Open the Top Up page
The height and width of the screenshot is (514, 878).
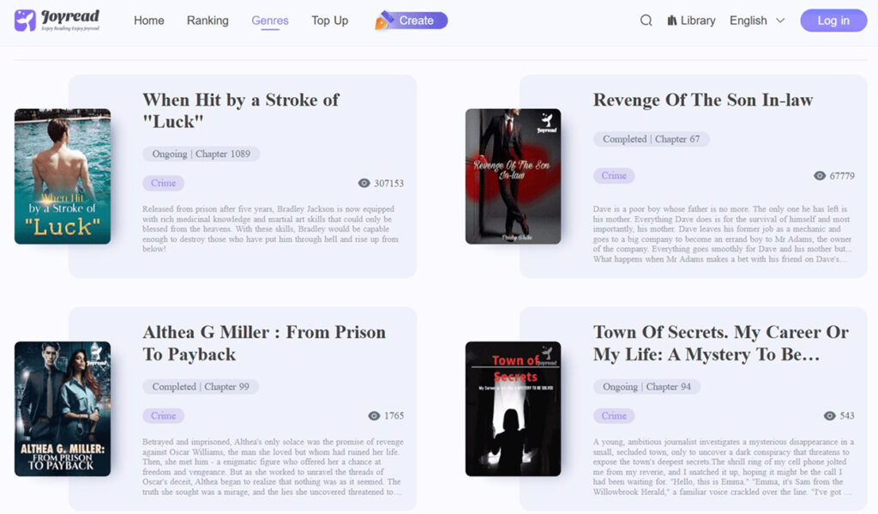pos(330,21)
